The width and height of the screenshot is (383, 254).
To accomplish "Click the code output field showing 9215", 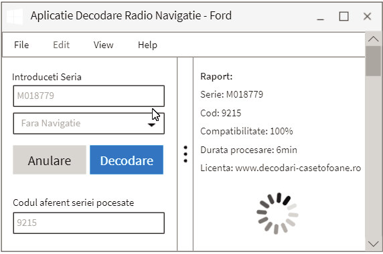I will (x=88, y=223).
